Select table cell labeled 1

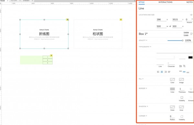pos(48,57)
